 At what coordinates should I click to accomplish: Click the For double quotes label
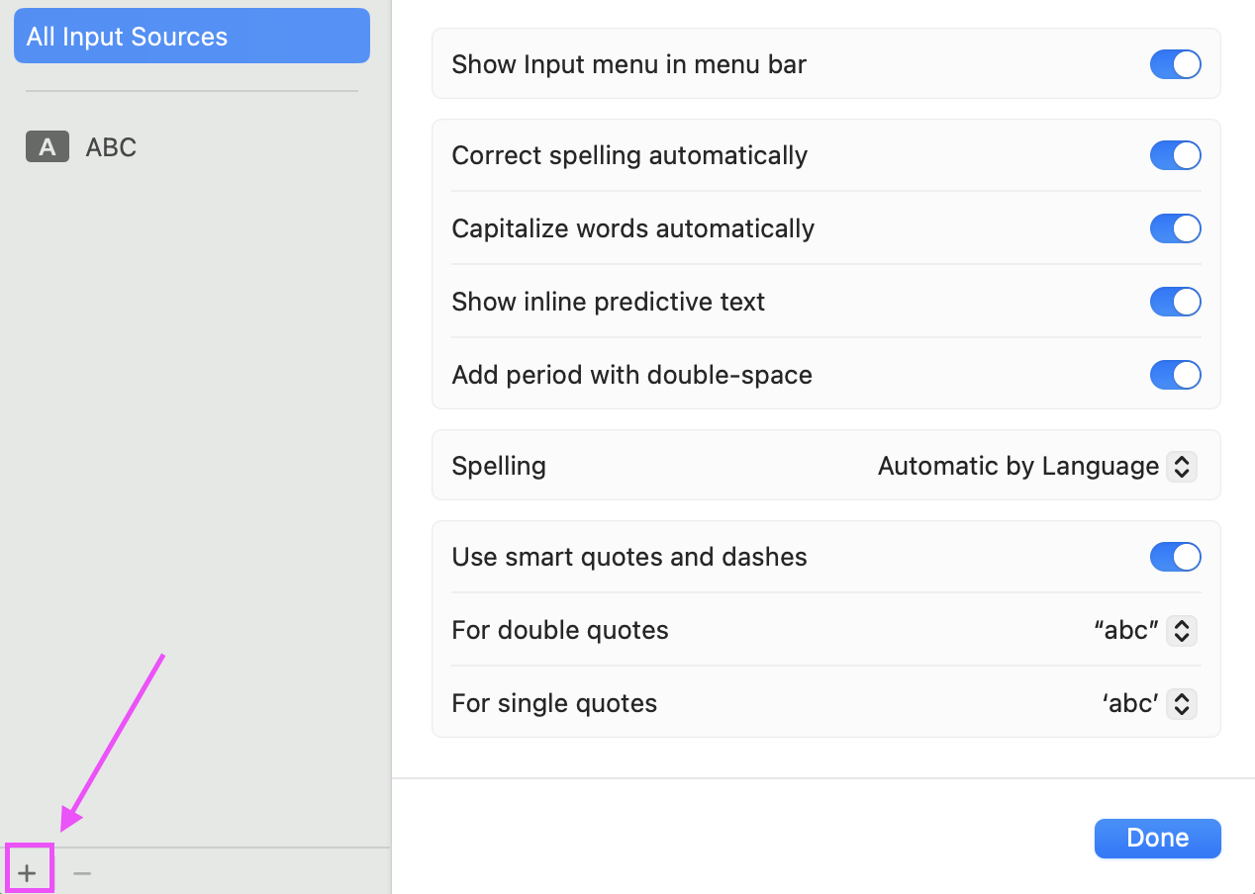click(x=560, y=630)
